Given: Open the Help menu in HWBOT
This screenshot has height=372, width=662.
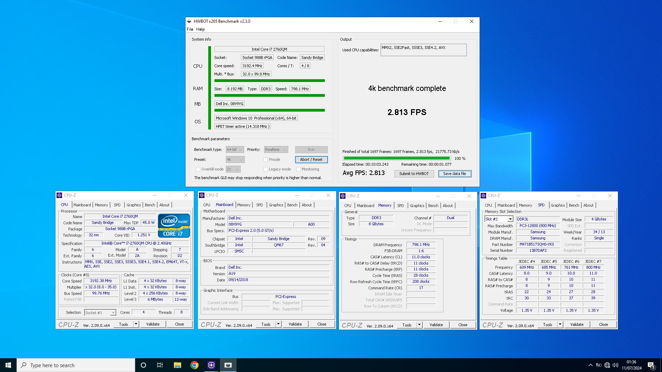Looking at the screenshot, I should [x=200, y=29].
